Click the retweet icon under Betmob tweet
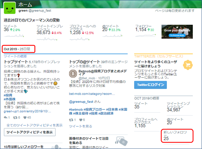This screenshot has height=149, width=202. (71, 120)
